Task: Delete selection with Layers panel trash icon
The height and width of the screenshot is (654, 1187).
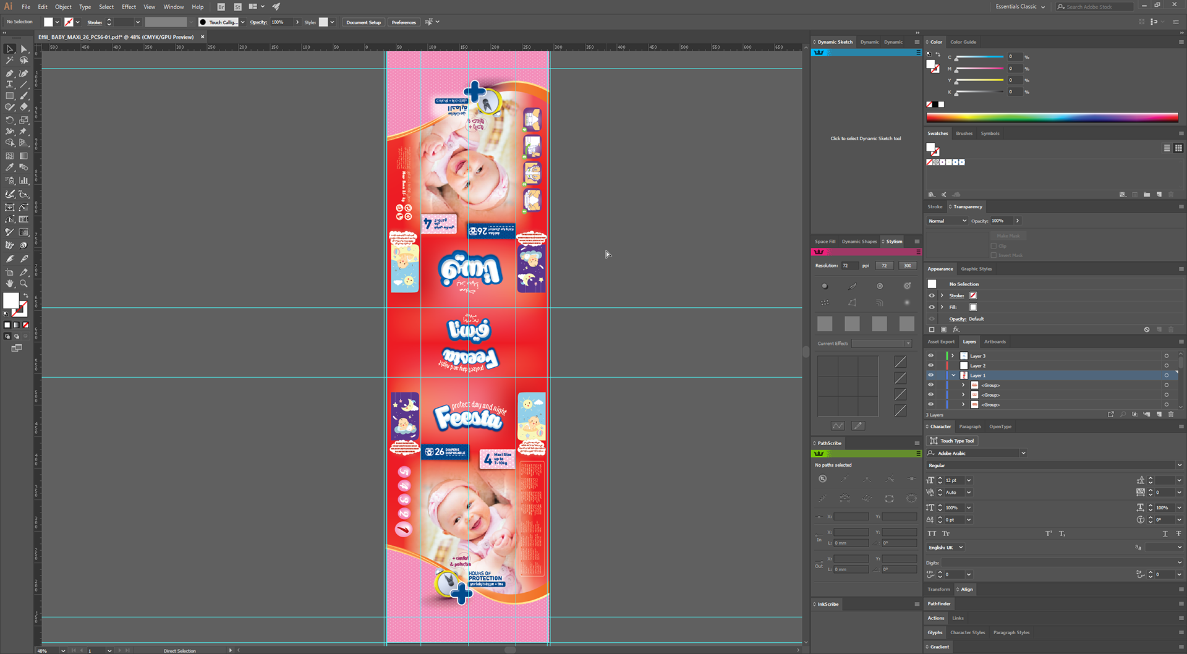Action: (x=1170, y=414)
